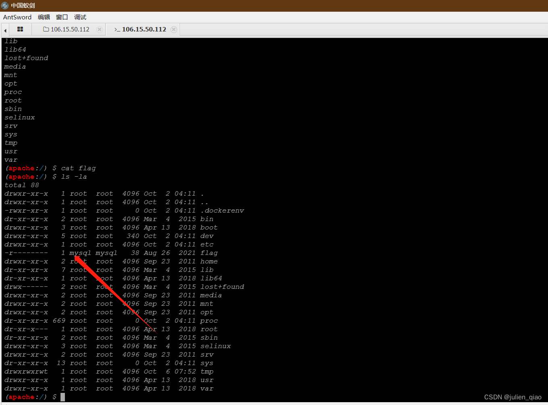Click the 'proc' name in ls -la listing
The width and height of the screenshot is (548, 405).
tap(209, 321)
